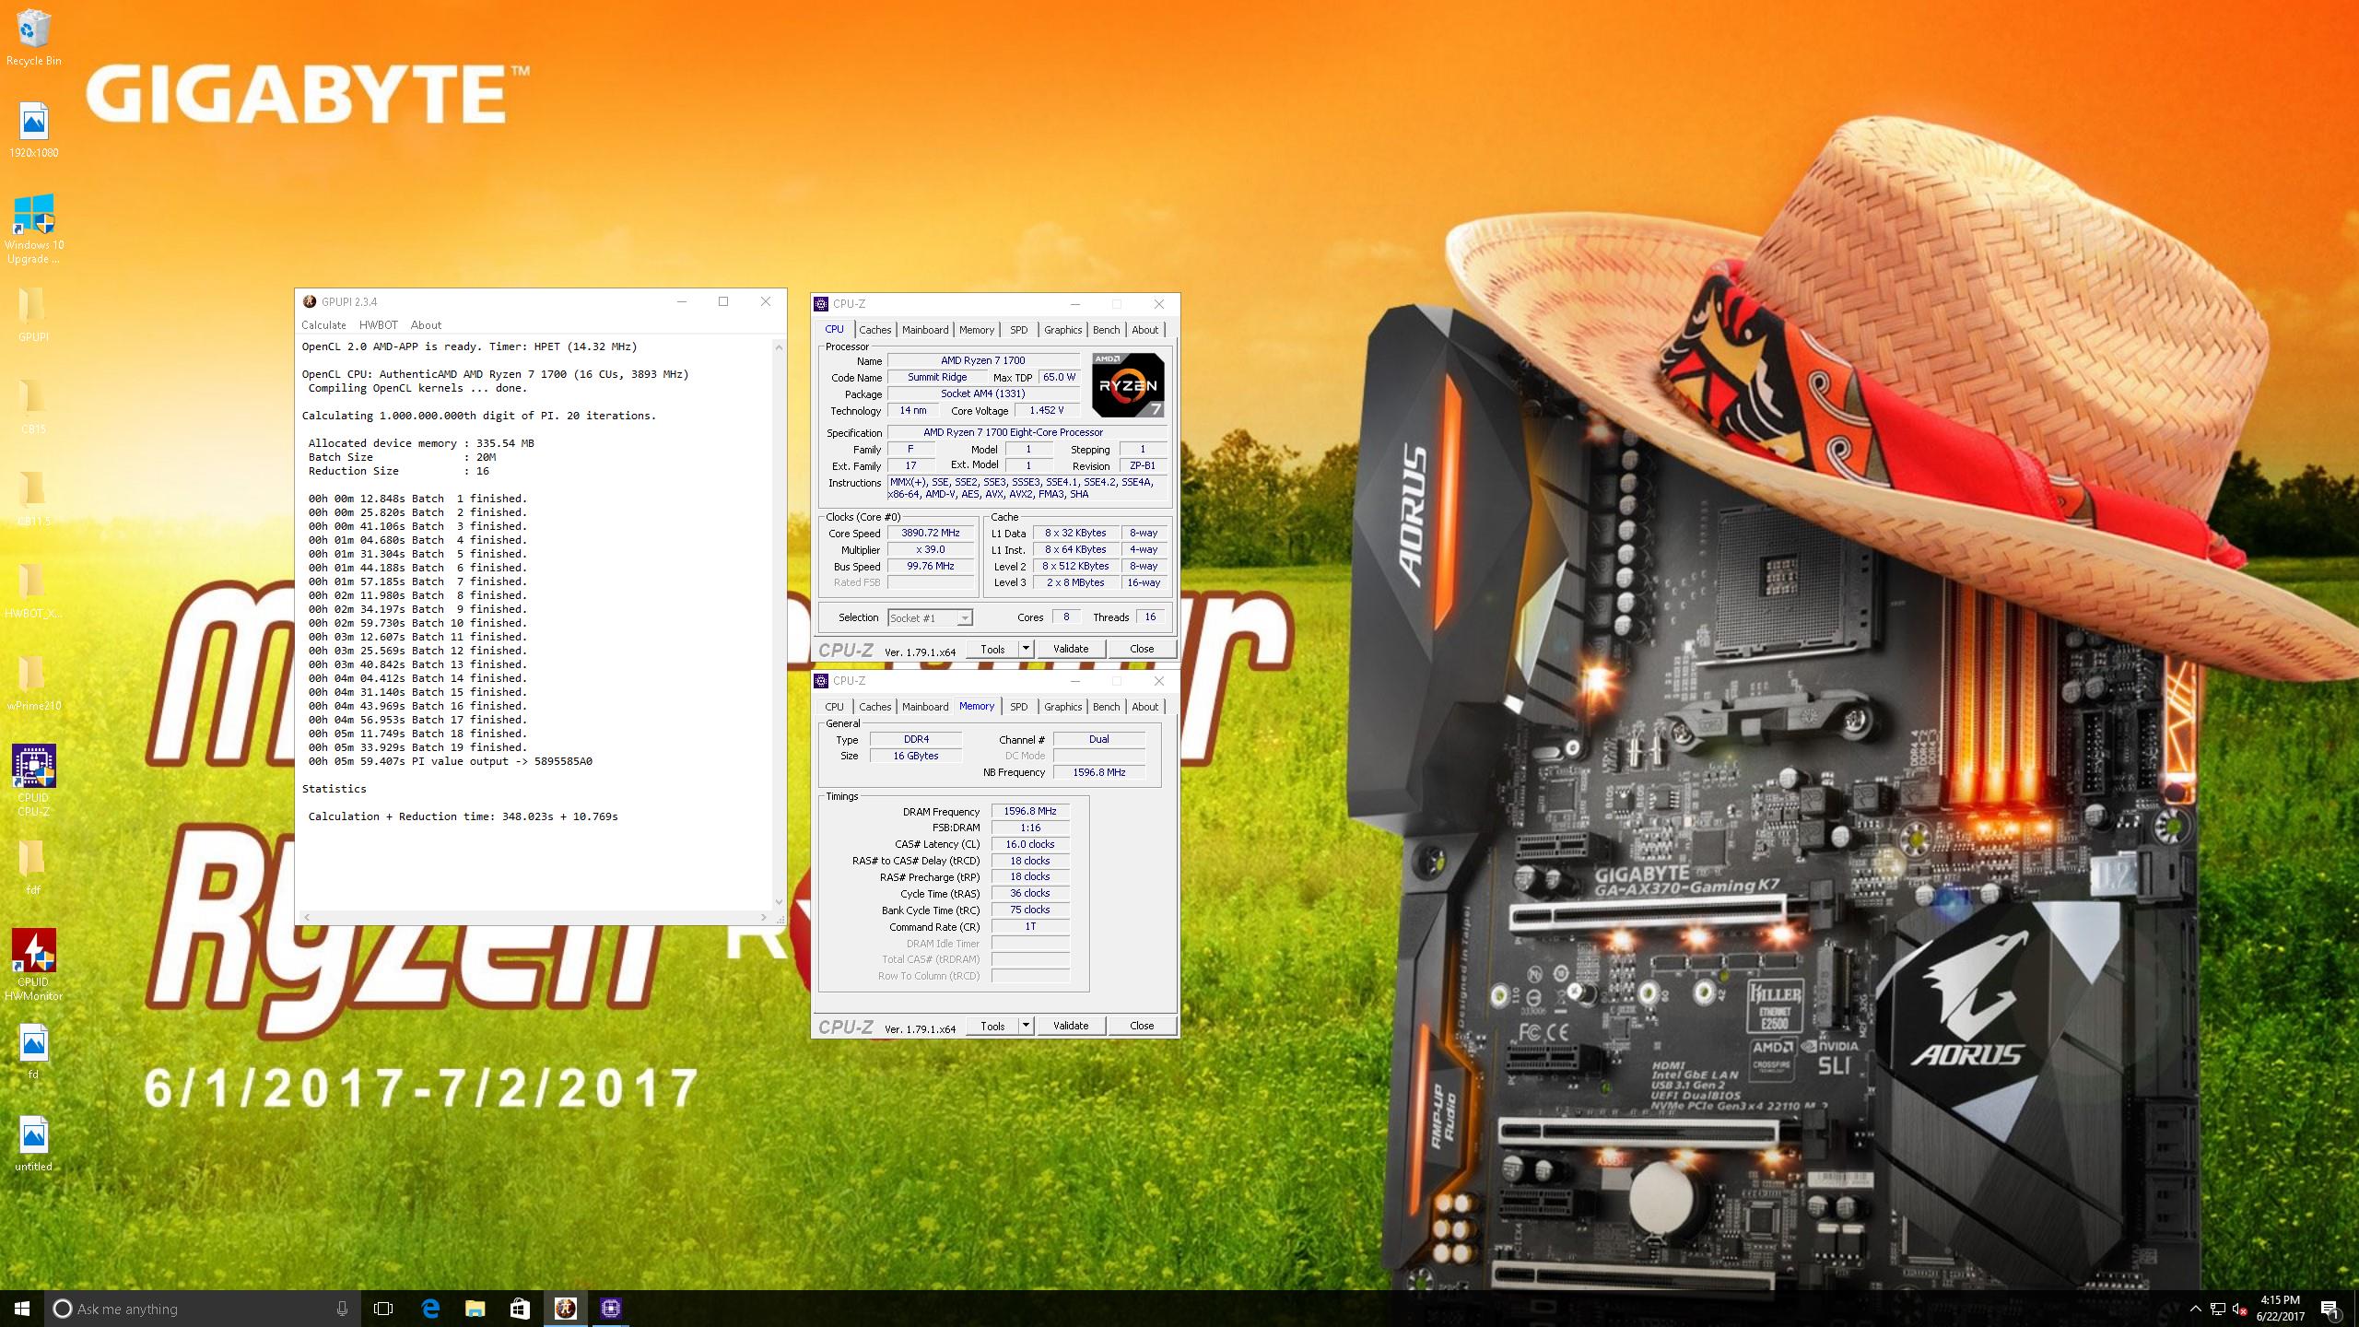Image resolution: width=2359 pixels, height=1327 pixels.
Task: Open Graphics tab in upper CPU-Z
Action: tap(1062, 330)
